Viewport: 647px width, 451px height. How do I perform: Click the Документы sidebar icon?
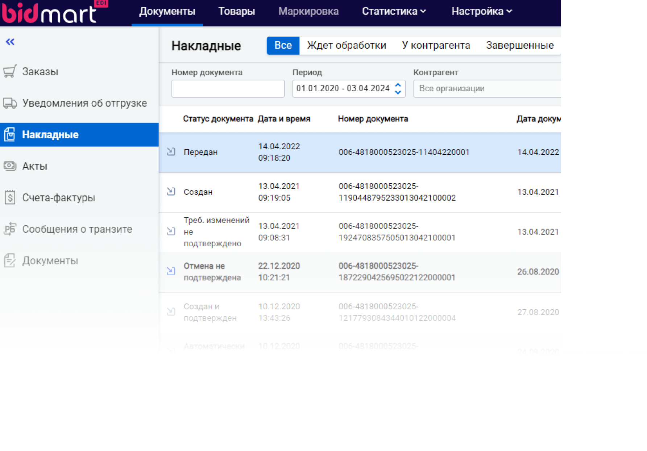click(x=10, y=260)
